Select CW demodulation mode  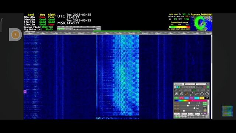point(198,90)
